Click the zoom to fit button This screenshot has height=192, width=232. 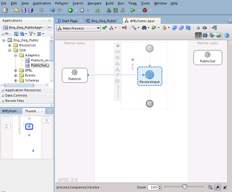[210, 187]
